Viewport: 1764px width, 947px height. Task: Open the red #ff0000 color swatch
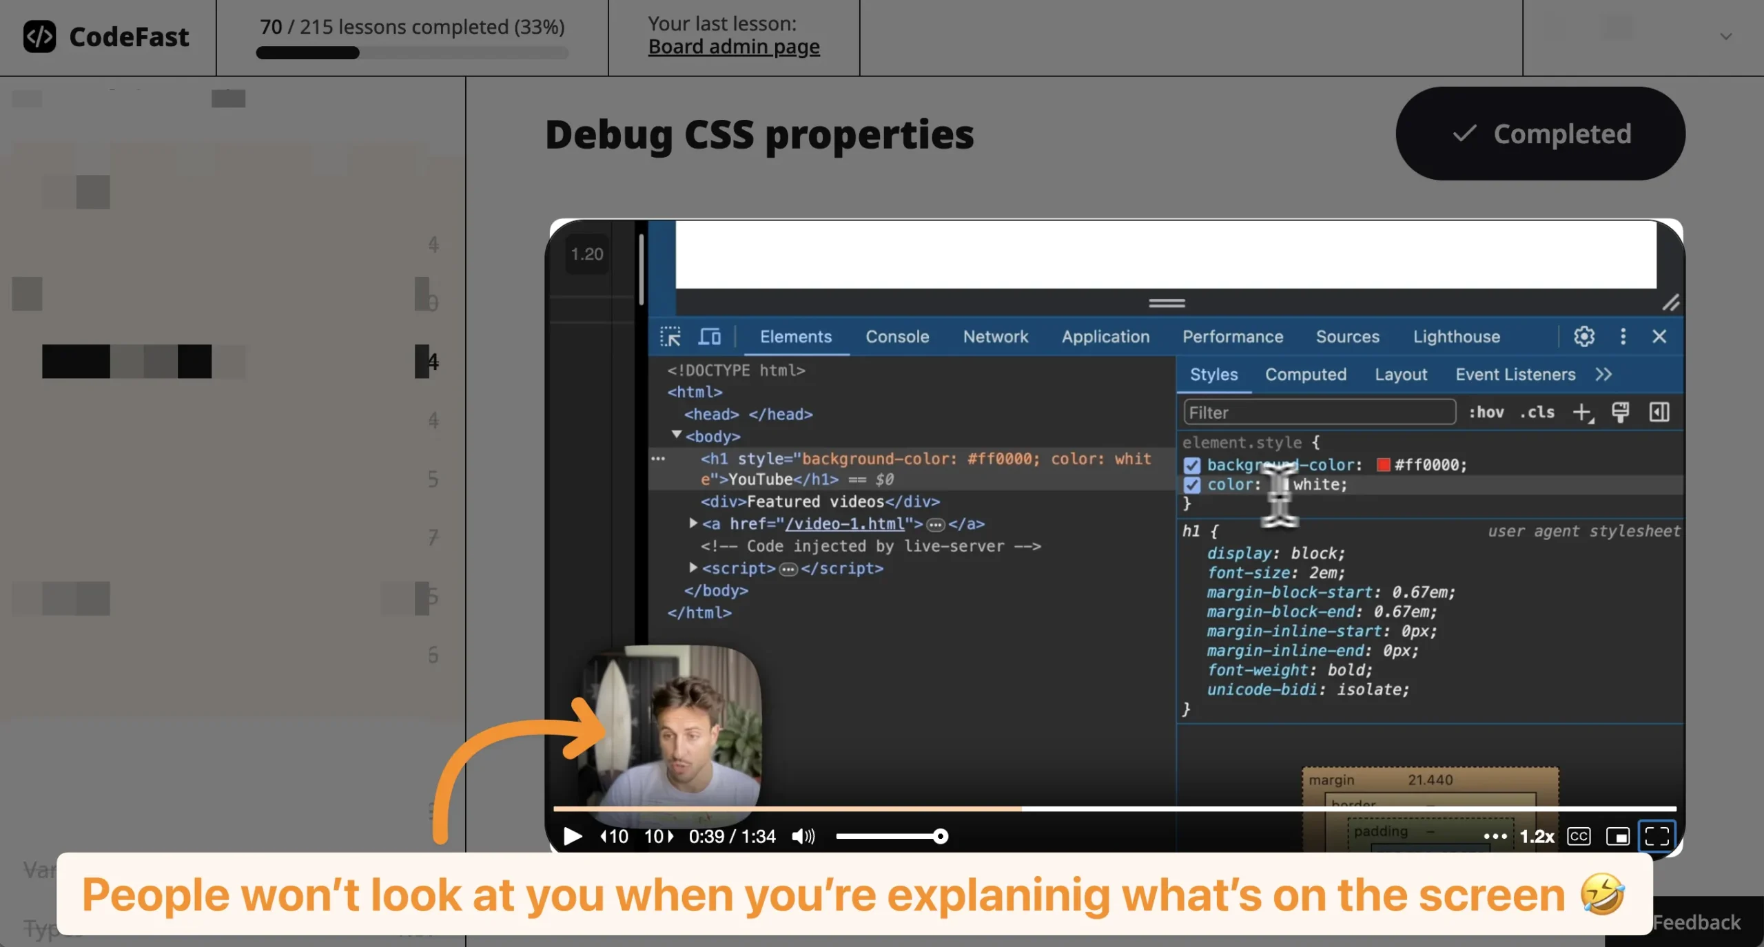click(x=1382, y=465)
